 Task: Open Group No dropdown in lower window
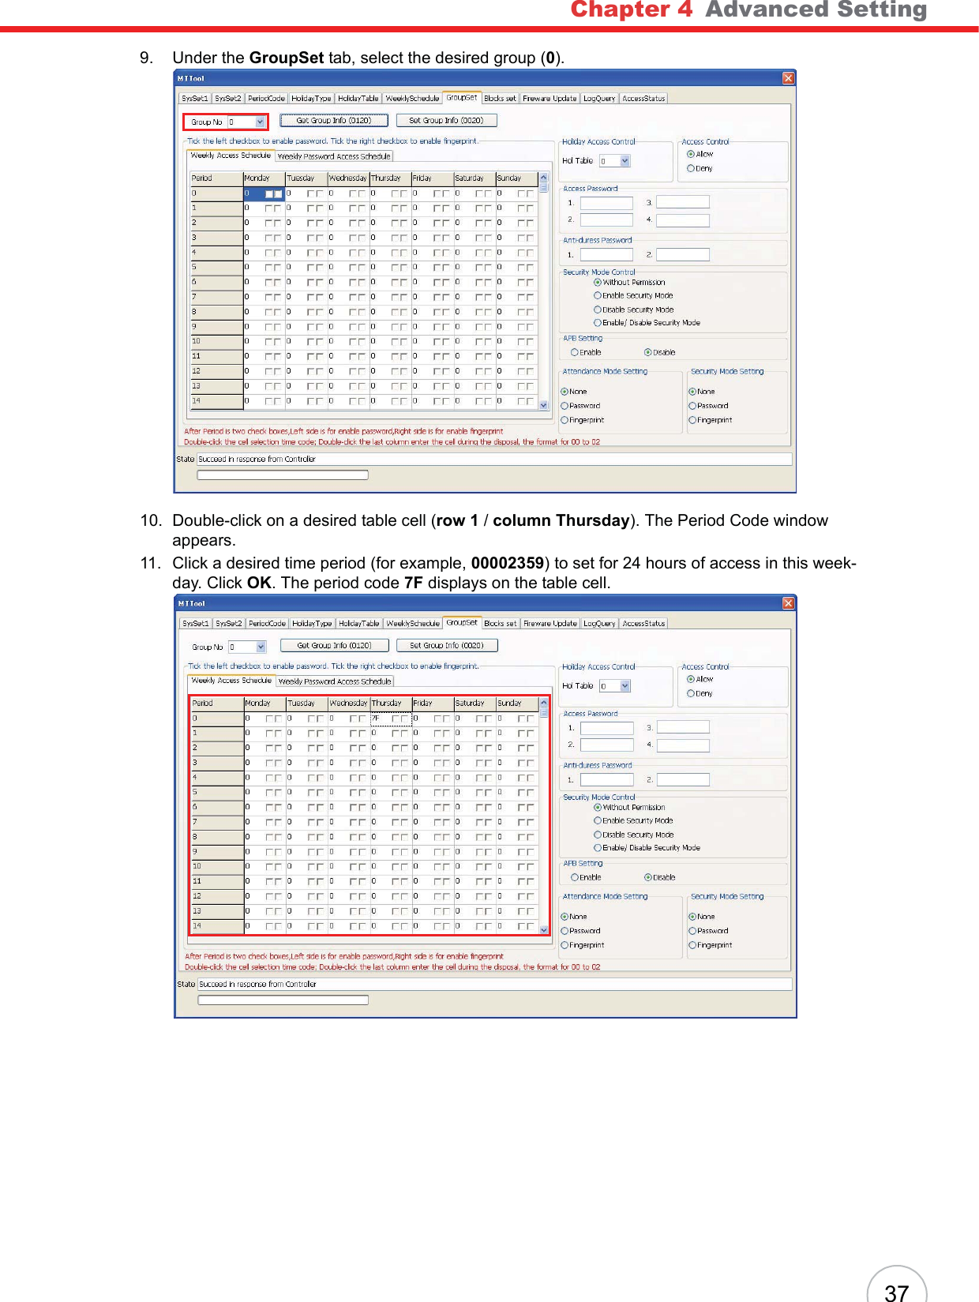(x=261, y=647)
